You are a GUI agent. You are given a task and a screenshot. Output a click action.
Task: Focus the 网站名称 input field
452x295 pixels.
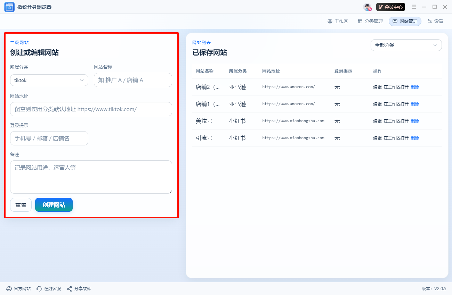point(133,80)
